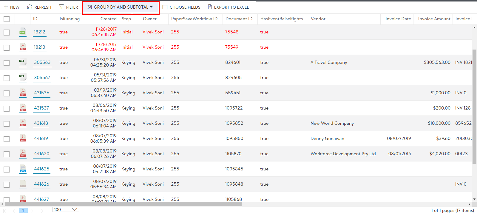This screenshot has width=477, height=214.
Task: Open the TIFF icon for item 305563
Action: pos(23,62)
